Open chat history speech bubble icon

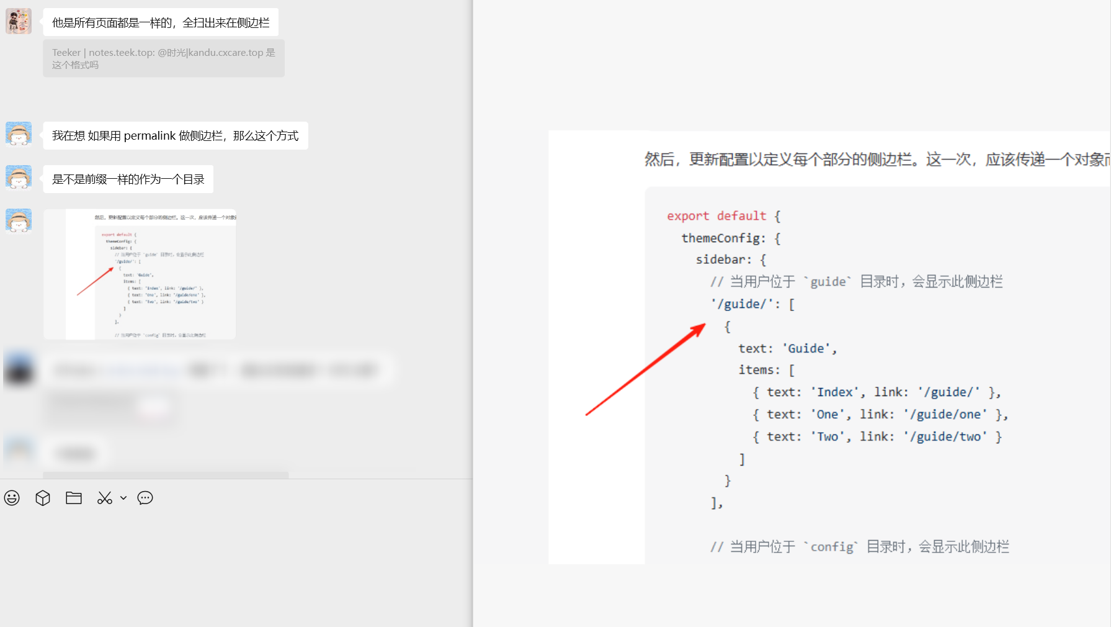point(145,498)
